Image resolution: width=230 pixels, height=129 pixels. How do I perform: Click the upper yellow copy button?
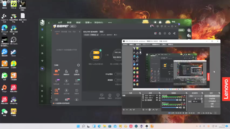(96, 52)
